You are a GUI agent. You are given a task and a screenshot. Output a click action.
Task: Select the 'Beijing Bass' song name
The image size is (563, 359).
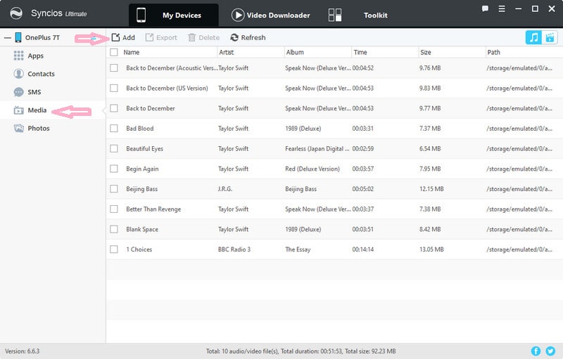(x=141, y=189)
